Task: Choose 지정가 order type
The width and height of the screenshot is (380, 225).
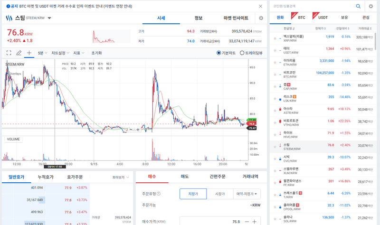Action: [x=193, y=194]
